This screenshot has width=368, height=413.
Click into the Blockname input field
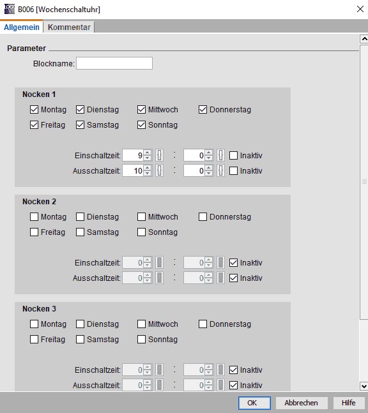[114, 63]
